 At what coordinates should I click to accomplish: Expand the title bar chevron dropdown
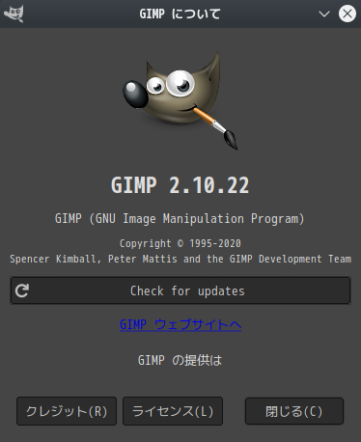(324, 14)
